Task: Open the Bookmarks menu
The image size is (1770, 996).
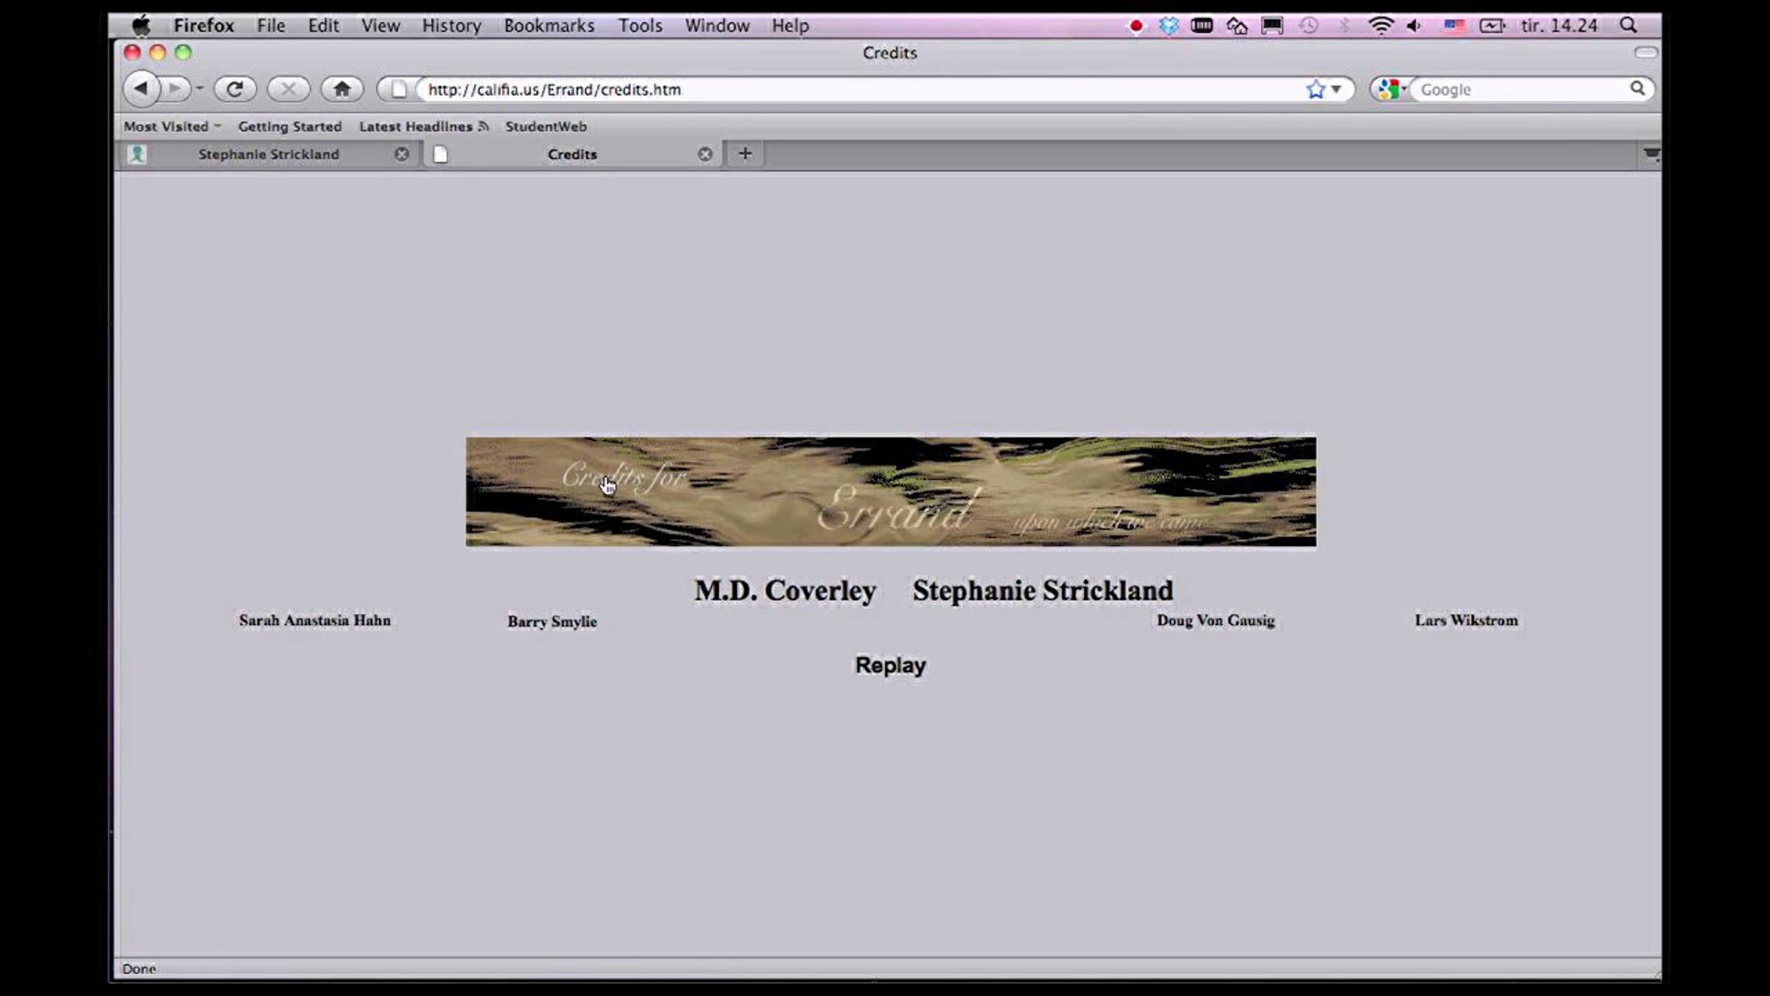Action: tap(549, 26)
